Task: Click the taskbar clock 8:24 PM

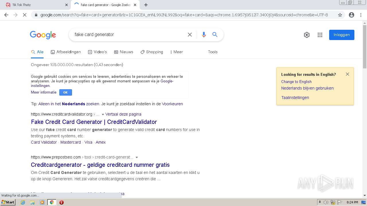Action: tap(352, 202)
